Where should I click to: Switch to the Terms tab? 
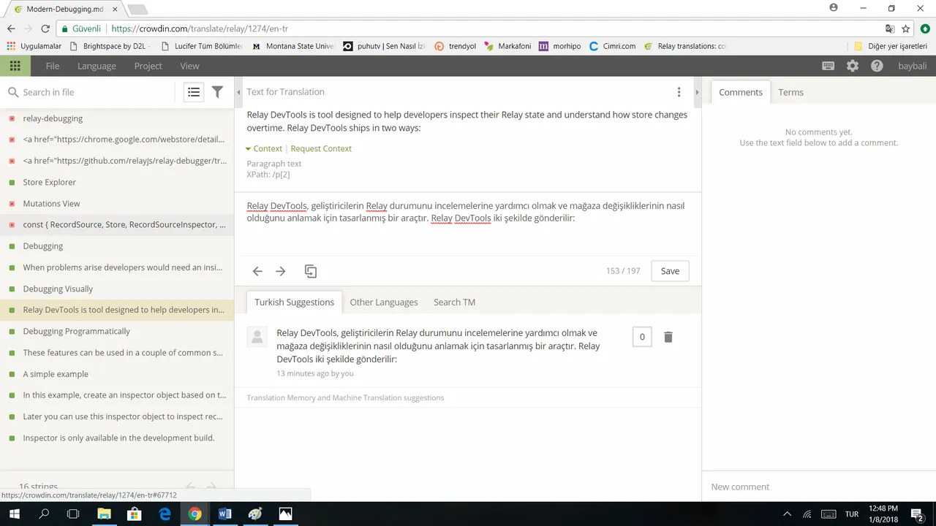[x=790, y=92]
